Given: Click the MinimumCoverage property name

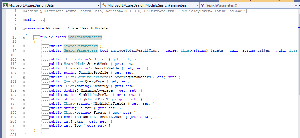Looking at the screenshot, I should pos(97,90).
